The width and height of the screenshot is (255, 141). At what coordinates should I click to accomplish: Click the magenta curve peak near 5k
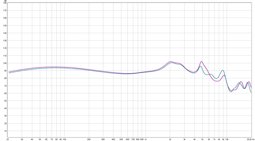[201, 61]
